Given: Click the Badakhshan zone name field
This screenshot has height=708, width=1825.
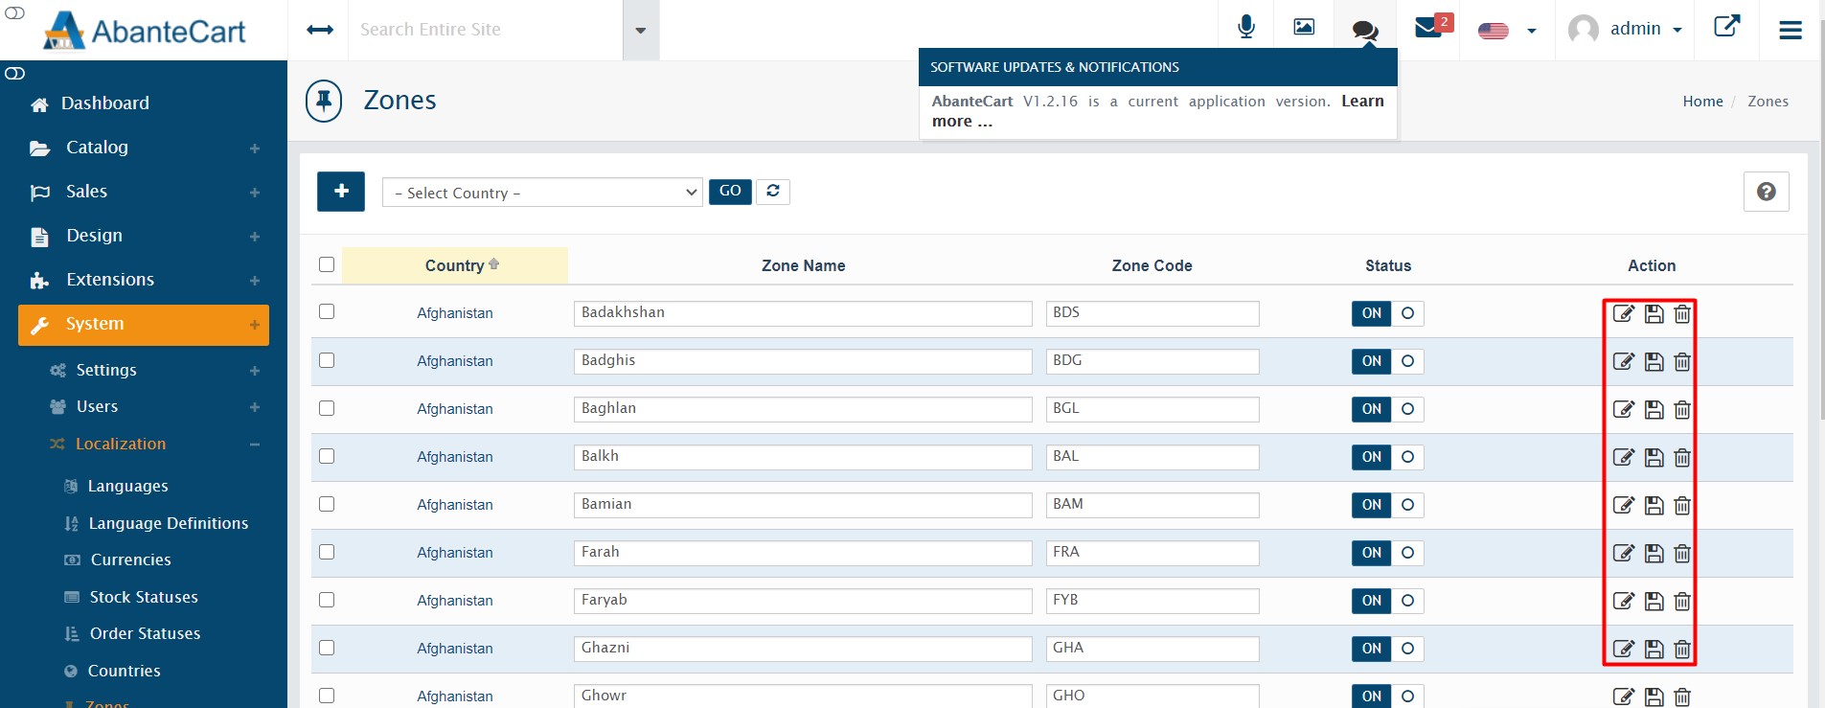Looking at the screenshot, I should pos(803,313).
